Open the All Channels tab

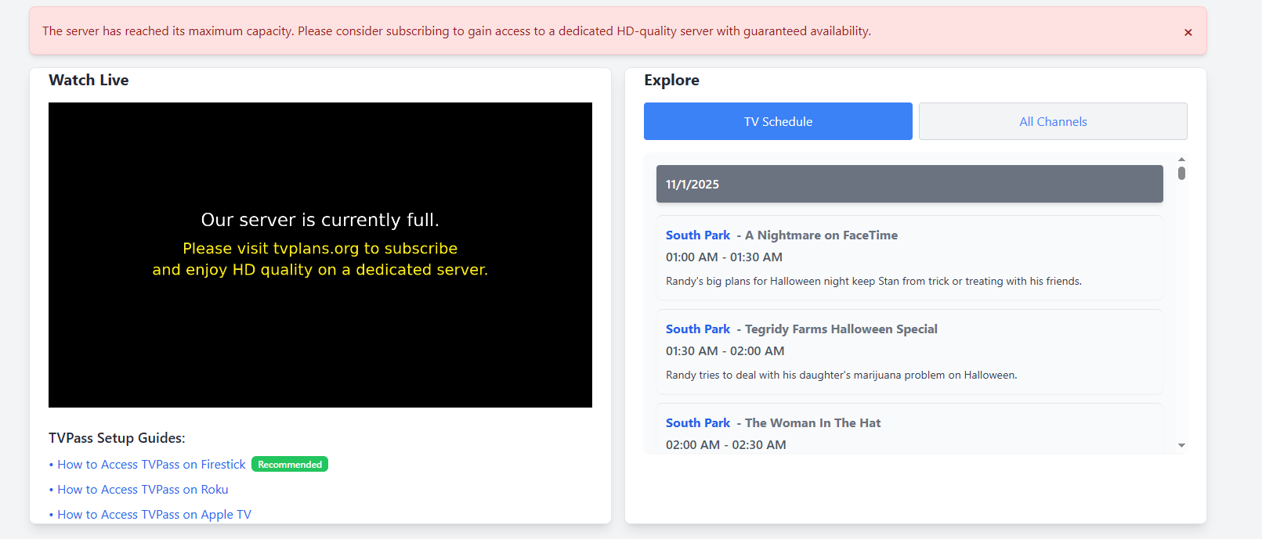[x=1053, y=121]
